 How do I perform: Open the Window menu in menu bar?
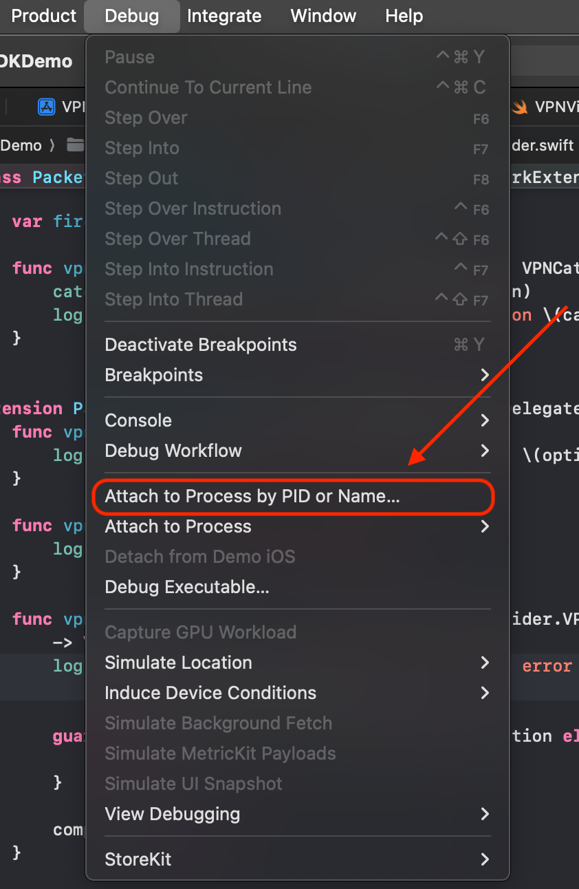click(323, 16)
